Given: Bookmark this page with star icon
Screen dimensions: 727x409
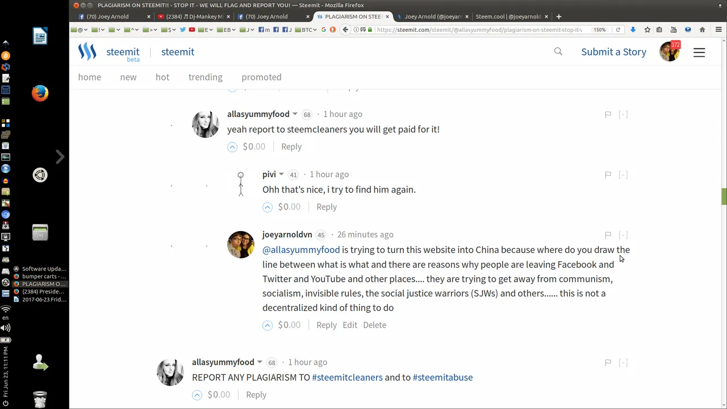Looking at the screenshot, I should point(647,30).
